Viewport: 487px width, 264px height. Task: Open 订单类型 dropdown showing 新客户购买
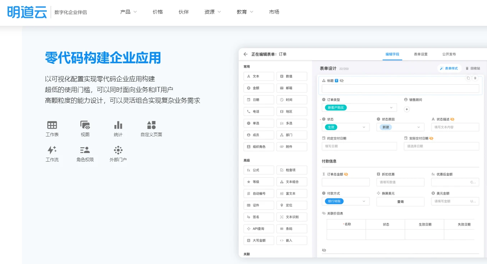tap(359, 107)
